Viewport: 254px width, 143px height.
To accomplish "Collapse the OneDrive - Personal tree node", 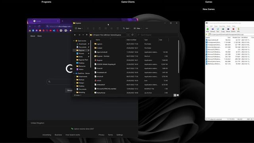I will pyautogui.click(x=74, y=73).
